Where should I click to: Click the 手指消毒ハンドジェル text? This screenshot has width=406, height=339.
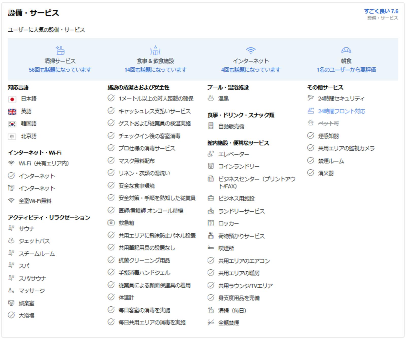[144, 273]
